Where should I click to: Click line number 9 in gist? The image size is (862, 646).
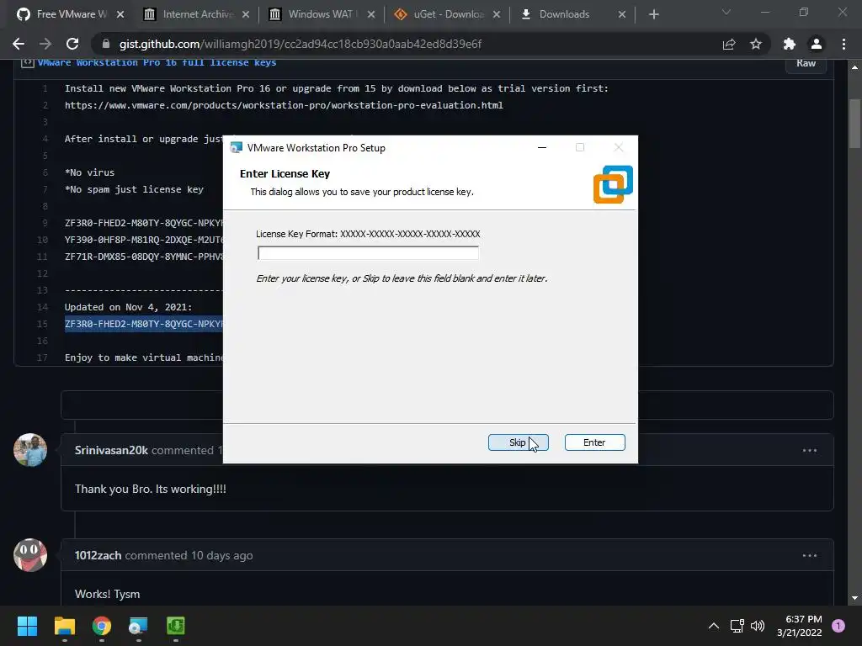[x=45, y=223]
